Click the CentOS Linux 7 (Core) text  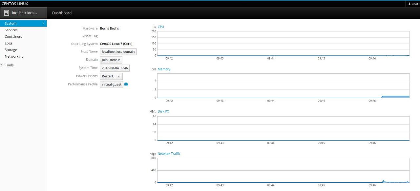116,44
